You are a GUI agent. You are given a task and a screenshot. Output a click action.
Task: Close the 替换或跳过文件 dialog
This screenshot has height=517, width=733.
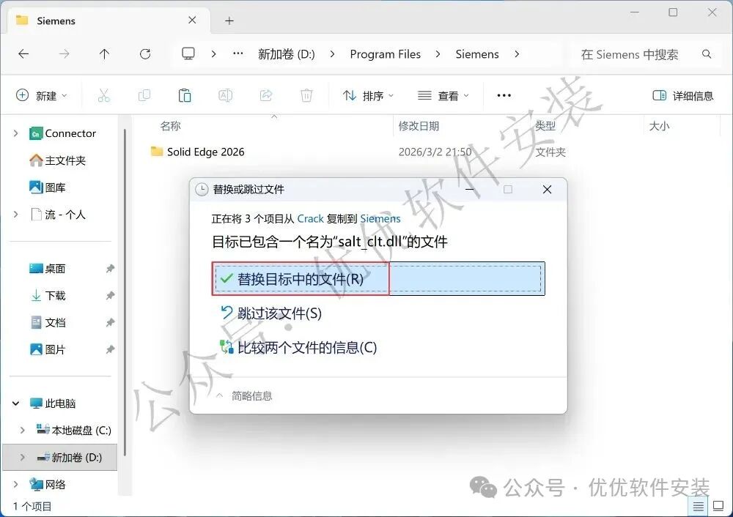point(547,189)
